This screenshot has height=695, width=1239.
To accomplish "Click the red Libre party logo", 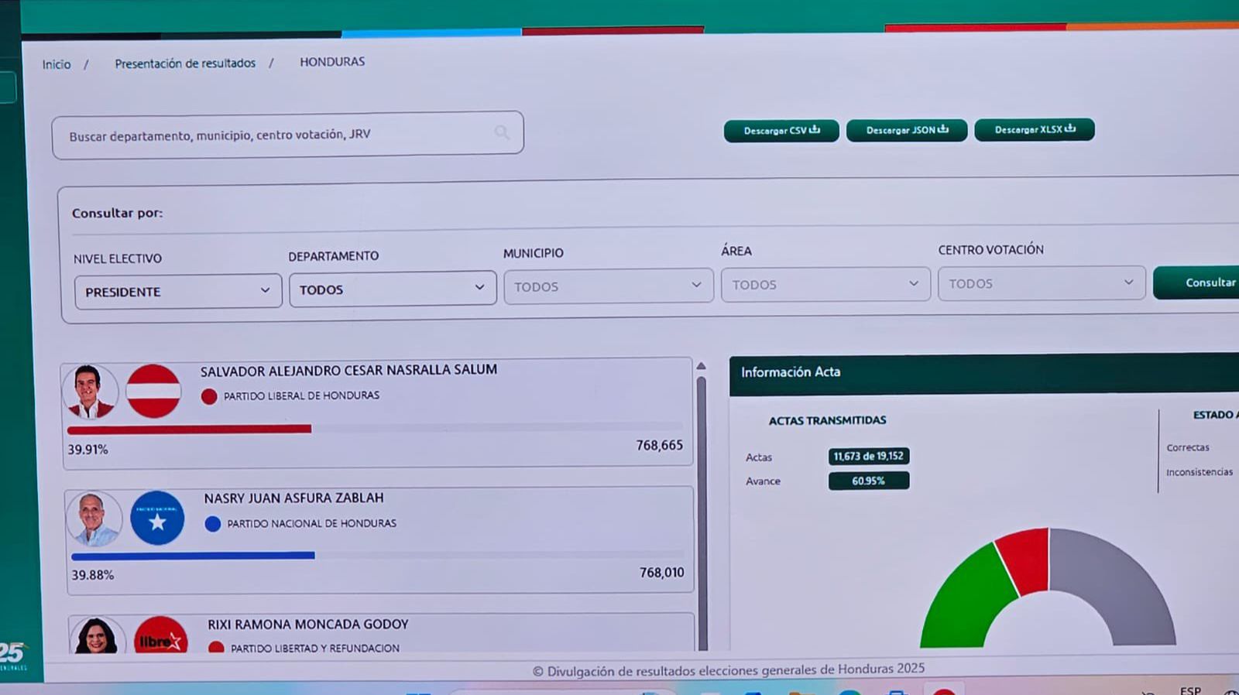I will click(160, 637).
